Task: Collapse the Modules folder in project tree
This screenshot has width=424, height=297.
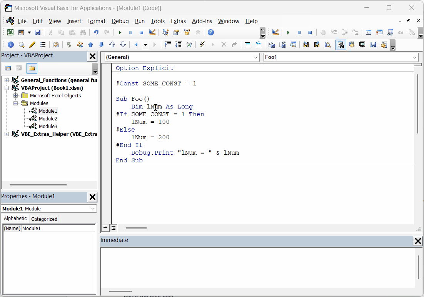Action: point(16,103)
